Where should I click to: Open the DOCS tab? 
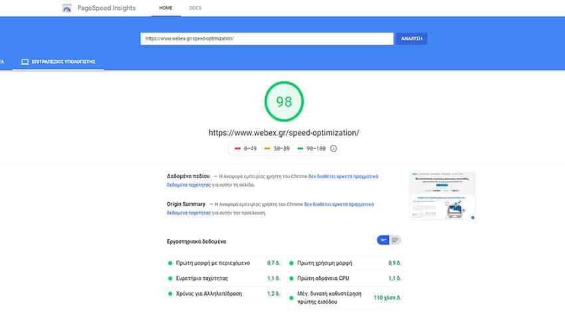tap(195, 8)
